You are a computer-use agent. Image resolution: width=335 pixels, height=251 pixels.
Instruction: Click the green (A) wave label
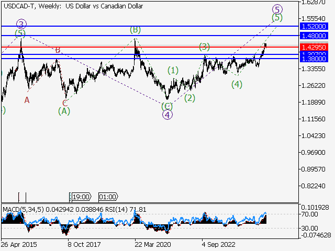coord(64,111)
